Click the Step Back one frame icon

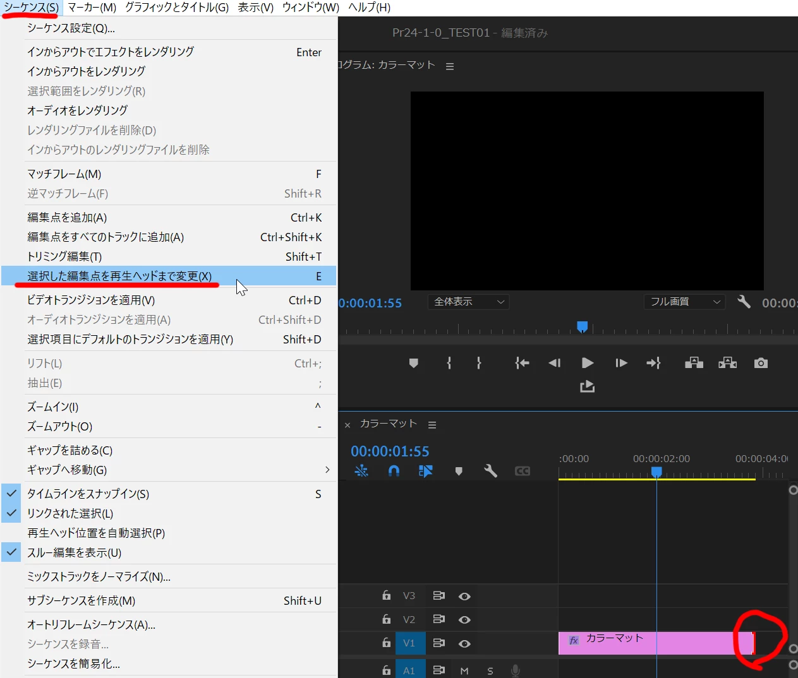pyautogui.click(x=555, y=363)
